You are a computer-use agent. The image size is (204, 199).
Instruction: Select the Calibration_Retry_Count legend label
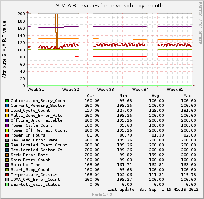pyautogui.click(x=39, y=101)
